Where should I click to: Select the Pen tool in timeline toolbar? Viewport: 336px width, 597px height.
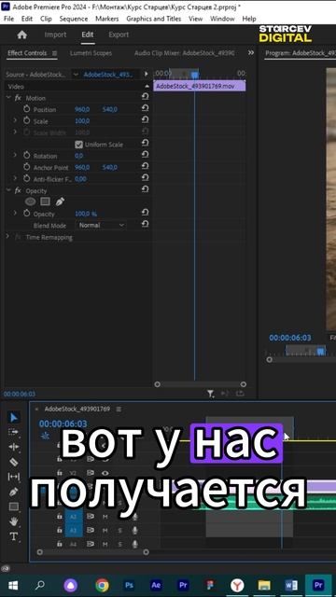14,492
